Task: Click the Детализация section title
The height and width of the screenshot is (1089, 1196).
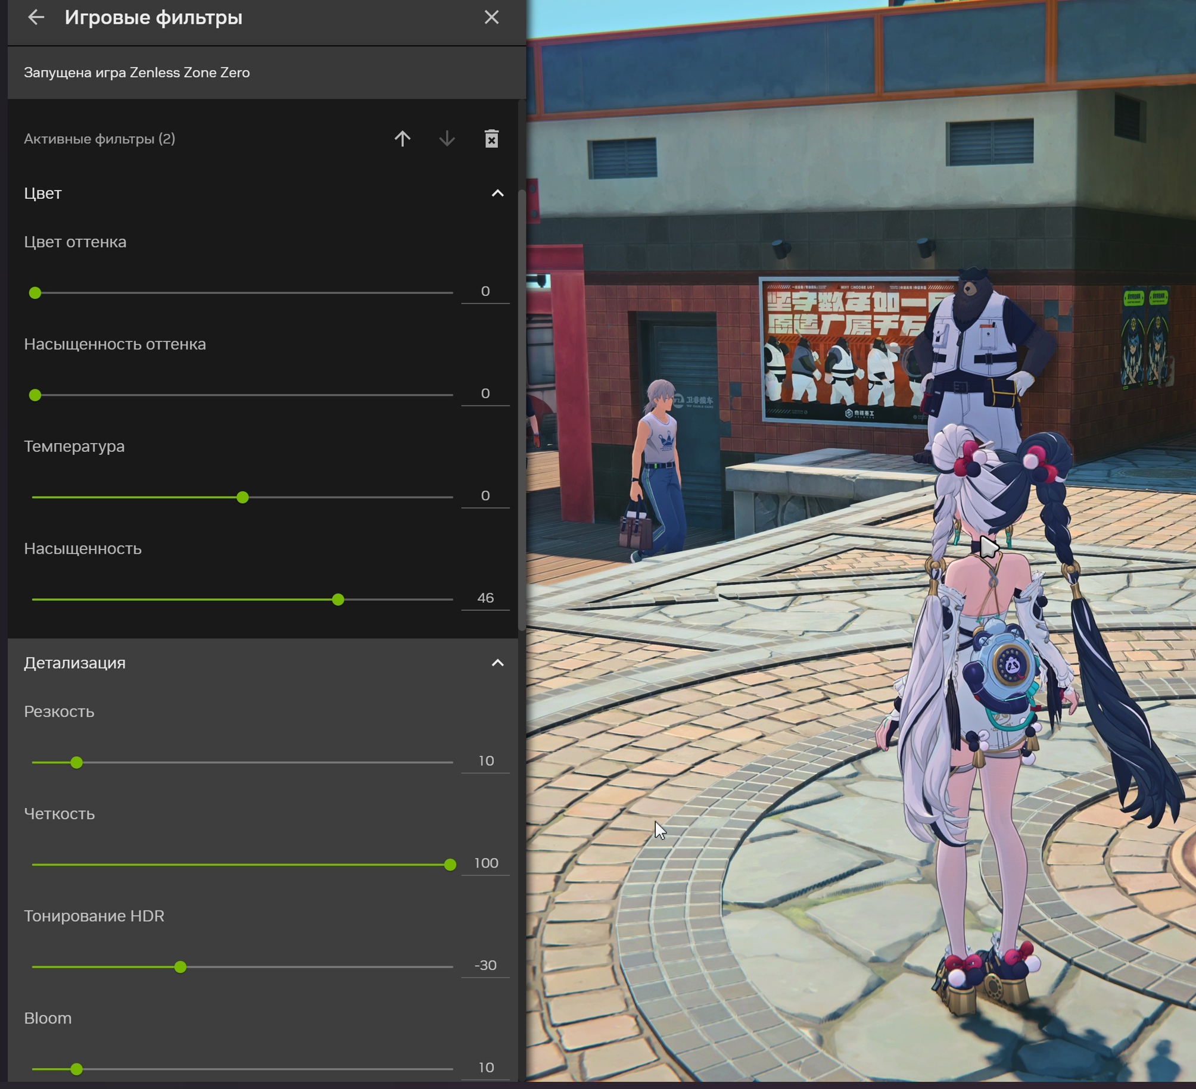Action: click(75, 663)
